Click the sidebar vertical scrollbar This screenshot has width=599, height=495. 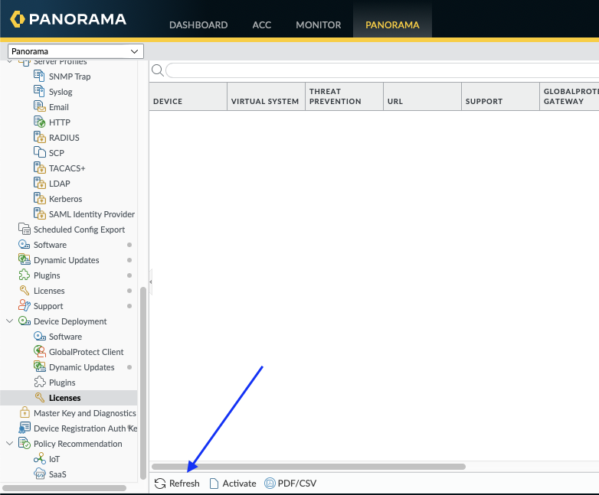point(143,383)
